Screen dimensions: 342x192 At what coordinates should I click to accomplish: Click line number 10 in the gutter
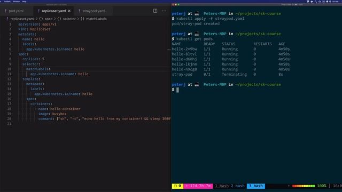pyautogui.click(x=9, y=69)
